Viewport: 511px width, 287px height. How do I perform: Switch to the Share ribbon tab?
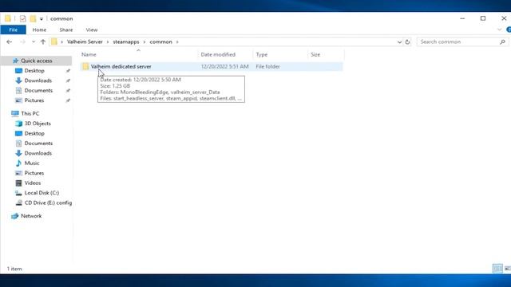click(65, 29)
